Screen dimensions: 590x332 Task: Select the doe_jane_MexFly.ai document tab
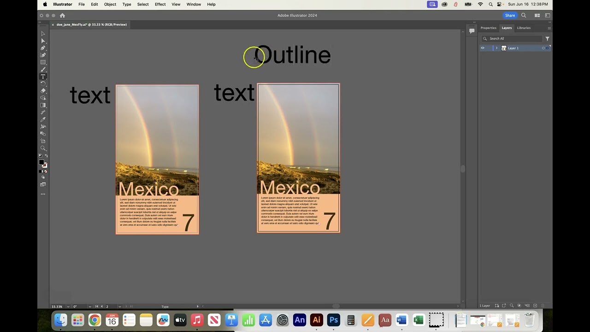[x=91, y=24]
